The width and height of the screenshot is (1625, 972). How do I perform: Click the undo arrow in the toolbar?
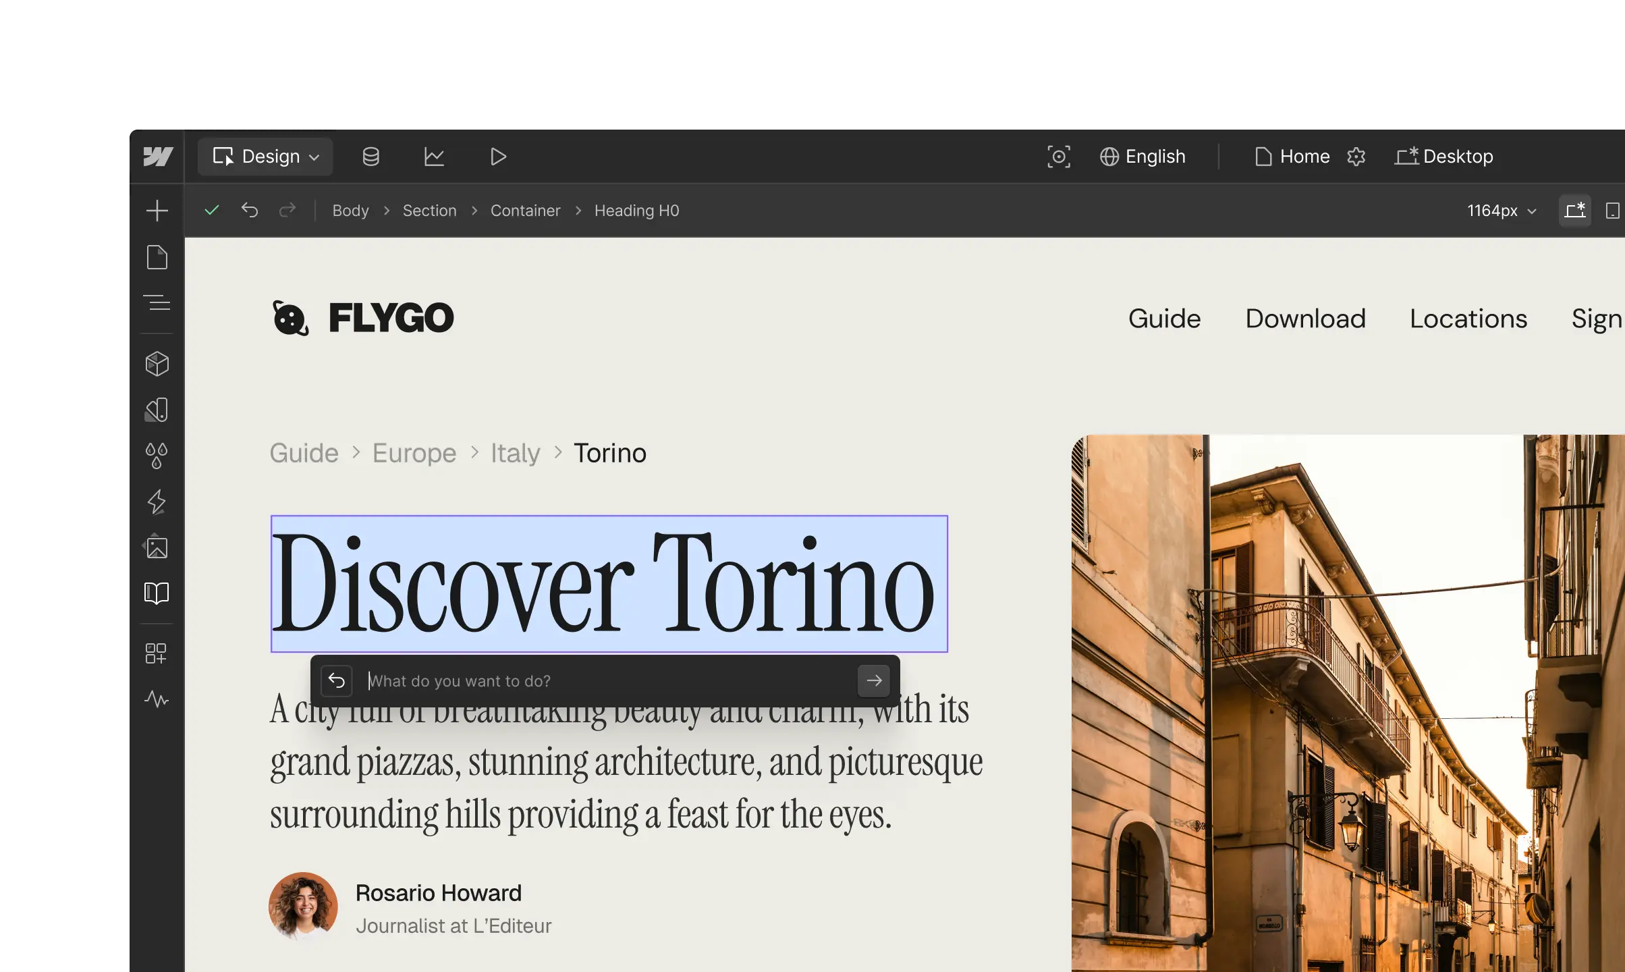tap(250, 211)
